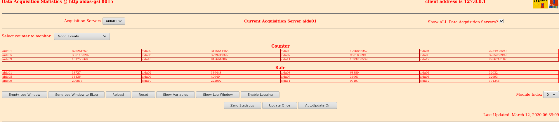
Task: Click the Rate table heading
Action: (x=280, y=68)
